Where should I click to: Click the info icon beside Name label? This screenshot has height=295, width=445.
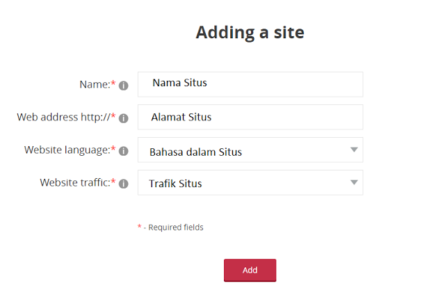124,85
